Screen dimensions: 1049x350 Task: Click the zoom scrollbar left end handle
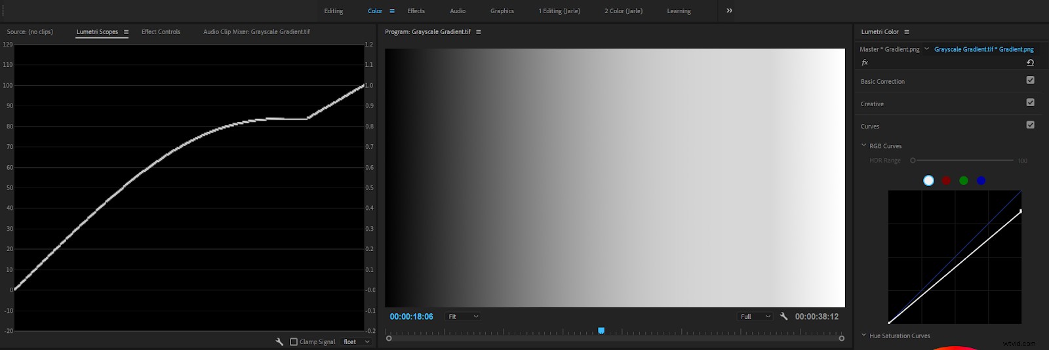pyautogui.click(x=389, y=338)
